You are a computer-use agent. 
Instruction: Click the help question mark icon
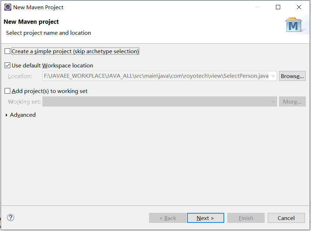[x=11, y=218]
